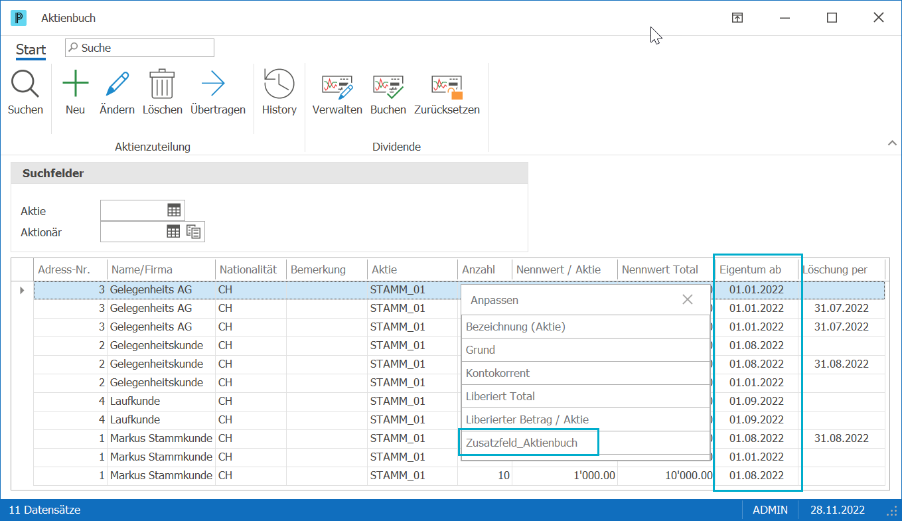Click the ribbon display options icon in title bar
The width and height of the screenshot is (902, 521).
(737, 18)
